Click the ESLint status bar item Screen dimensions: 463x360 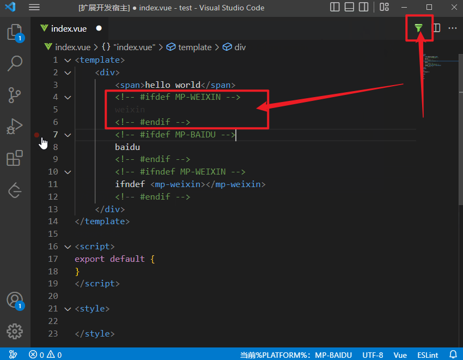tap(428, 355)
